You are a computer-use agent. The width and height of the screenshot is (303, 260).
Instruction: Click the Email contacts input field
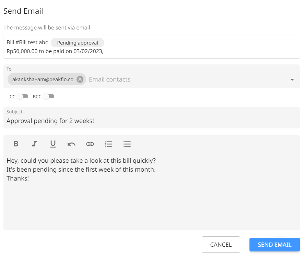(187, 79)
